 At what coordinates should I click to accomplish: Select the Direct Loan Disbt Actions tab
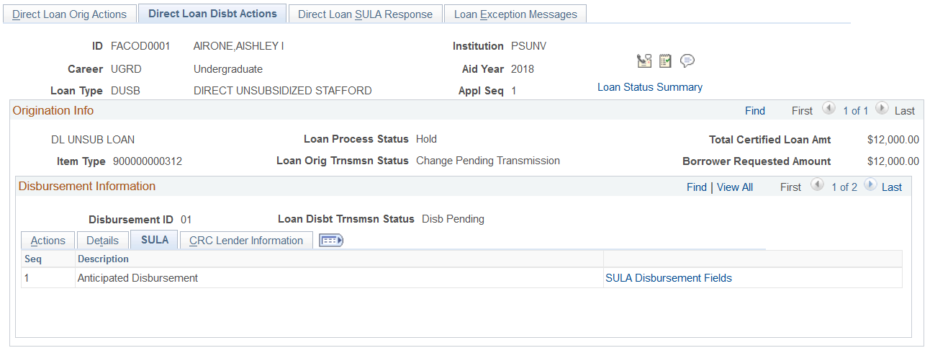click(x=212, y=14)
